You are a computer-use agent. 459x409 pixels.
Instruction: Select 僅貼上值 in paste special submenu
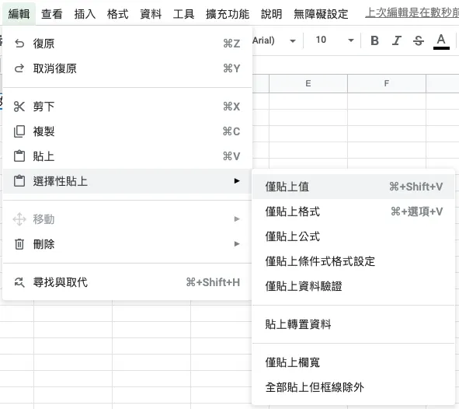pyautogui.click(x=353, y=187)
